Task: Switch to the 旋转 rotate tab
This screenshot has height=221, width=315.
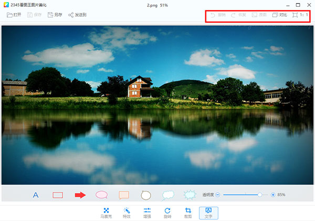Action: 167,213
